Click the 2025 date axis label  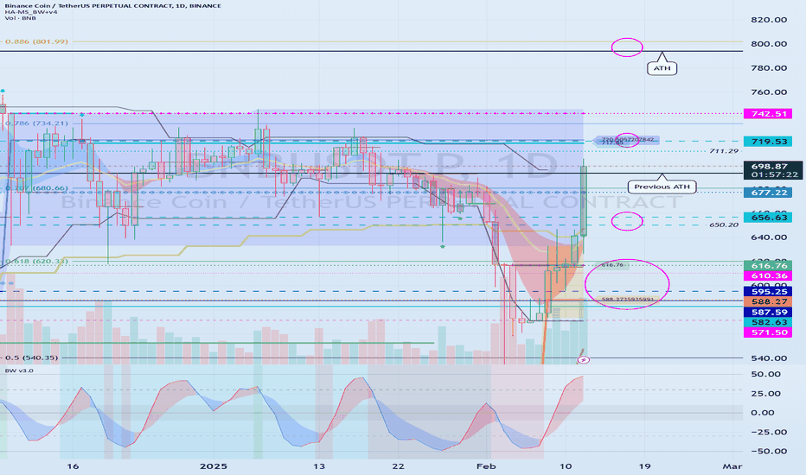click(214, 466)
